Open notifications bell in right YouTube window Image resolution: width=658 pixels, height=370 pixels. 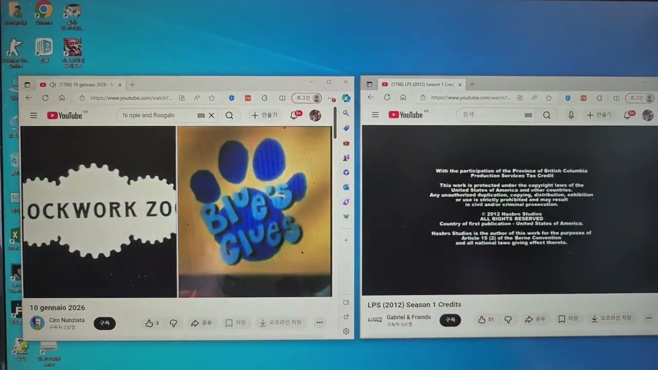(628, 115)
